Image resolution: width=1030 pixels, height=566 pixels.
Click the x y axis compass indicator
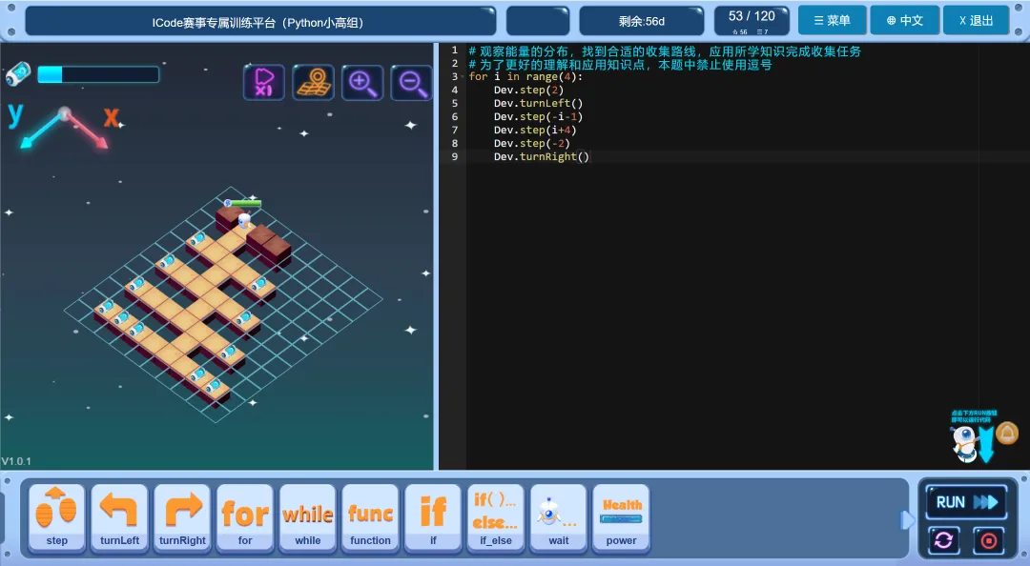pyautogui.click(x=64, y=127)
